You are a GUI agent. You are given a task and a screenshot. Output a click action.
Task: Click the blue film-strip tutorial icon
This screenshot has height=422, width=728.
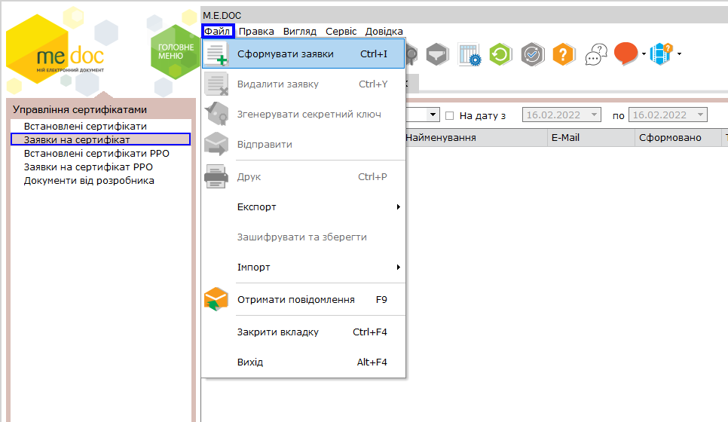pos(661,54)
